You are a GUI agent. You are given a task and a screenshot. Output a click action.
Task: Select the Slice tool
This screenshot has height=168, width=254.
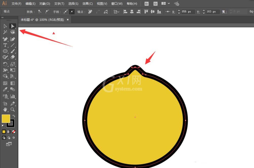pyautogui.click(x=13, y=104)
